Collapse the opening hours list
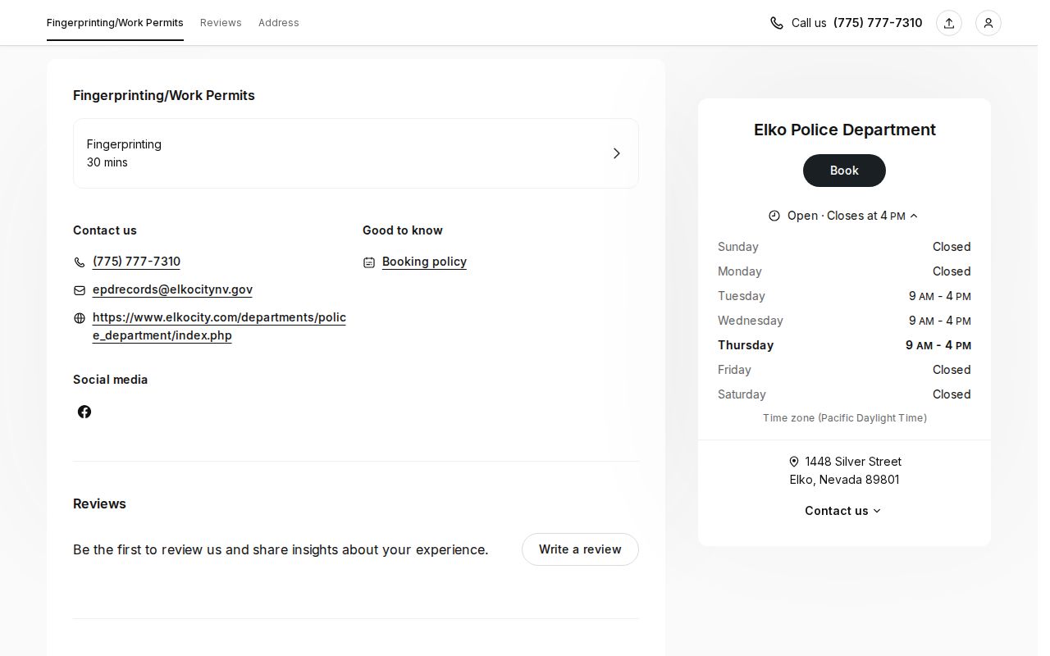The height and width of the screenshot is (656, 1050). 914,216
